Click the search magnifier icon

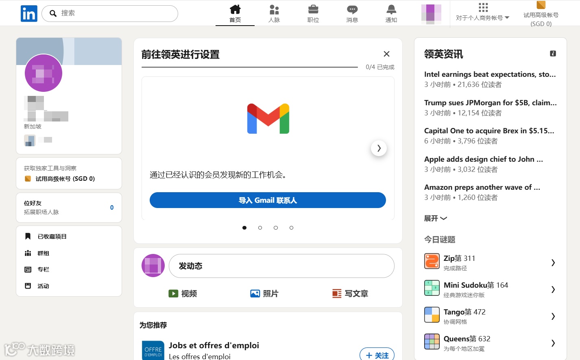[x=53, y=13]
